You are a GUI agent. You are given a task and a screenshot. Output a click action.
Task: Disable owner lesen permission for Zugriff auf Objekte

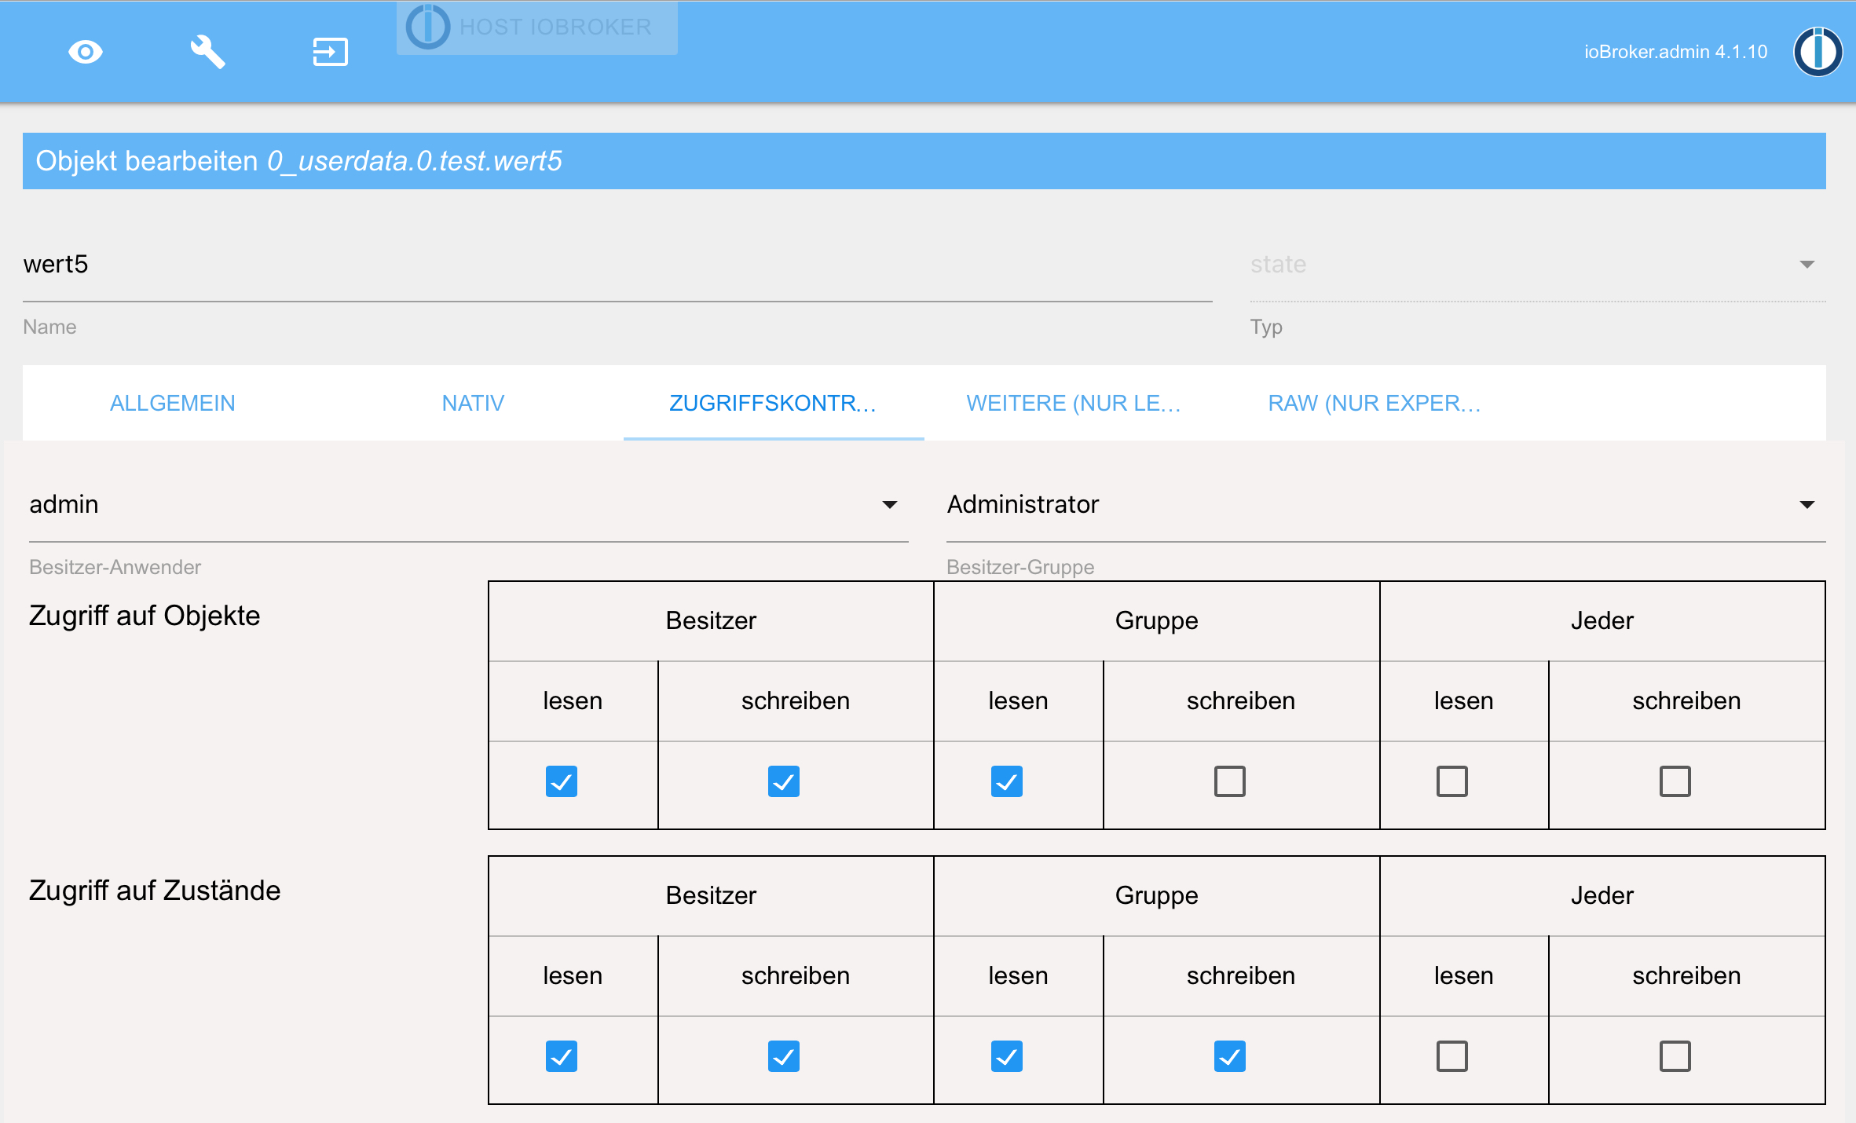(561, 781)
